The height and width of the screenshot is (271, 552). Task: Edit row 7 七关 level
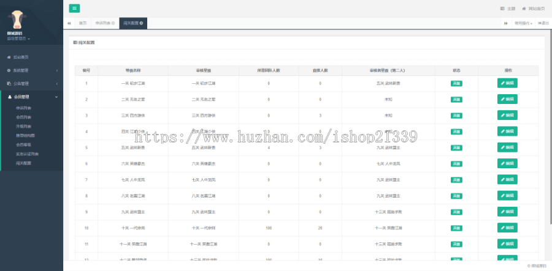pos(507,180)
